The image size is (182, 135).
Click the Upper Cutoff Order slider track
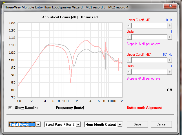pos(149,72)
